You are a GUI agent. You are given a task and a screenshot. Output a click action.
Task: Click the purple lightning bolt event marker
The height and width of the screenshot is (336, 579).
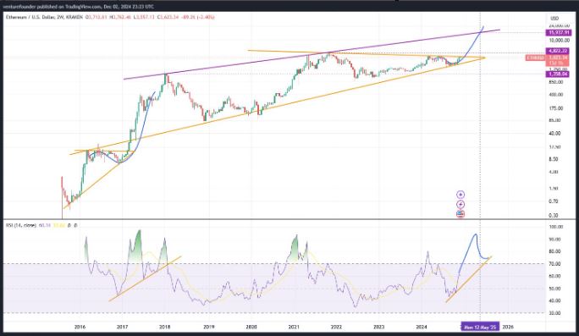[x=460, y=204]
